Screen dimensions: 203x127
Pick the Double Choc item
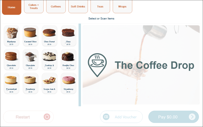pyautogui.click(x=68, y=59)
